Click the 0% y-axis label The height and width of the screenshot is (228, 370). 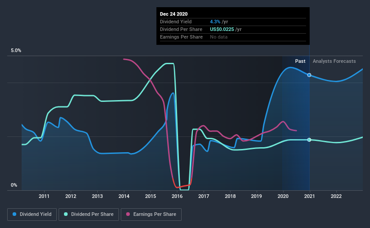pyautogui.click(x=14, y=185)
